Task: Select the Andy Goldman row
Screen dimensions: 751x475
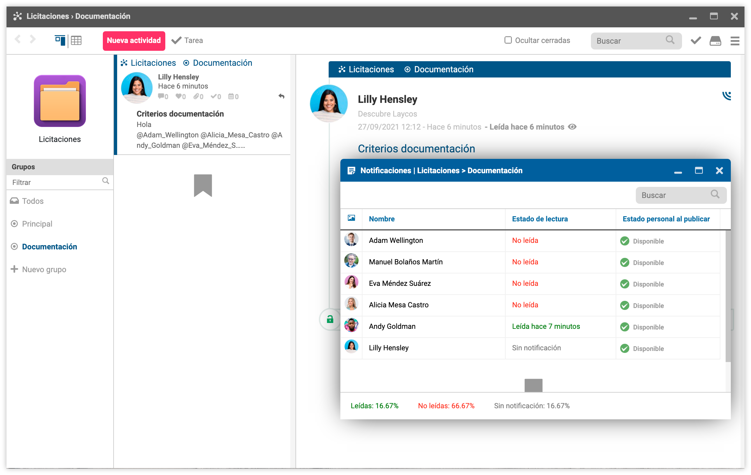Action: pyautogui.click(x=530, y=327)
